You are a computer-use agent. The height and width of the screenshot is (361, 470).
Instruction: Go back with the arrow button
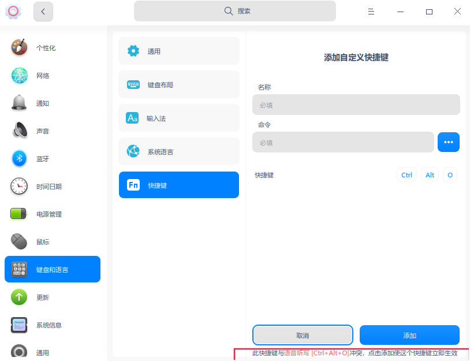[x=43, y=12]
